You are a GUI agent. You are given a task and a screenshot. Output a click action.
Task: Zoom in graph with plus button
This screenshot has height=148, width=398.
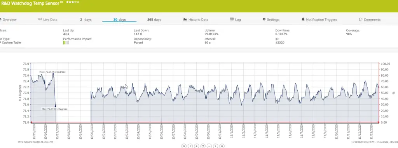click(196, 146)
